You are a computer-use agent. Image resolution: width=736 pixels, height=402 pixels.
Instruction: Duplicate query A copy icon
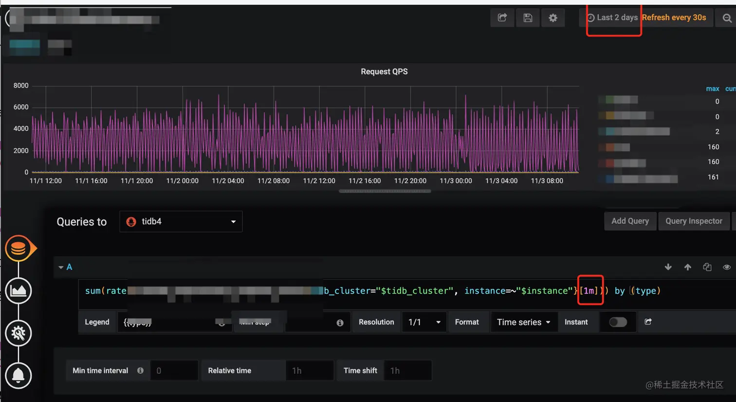[x=707, y=267]
